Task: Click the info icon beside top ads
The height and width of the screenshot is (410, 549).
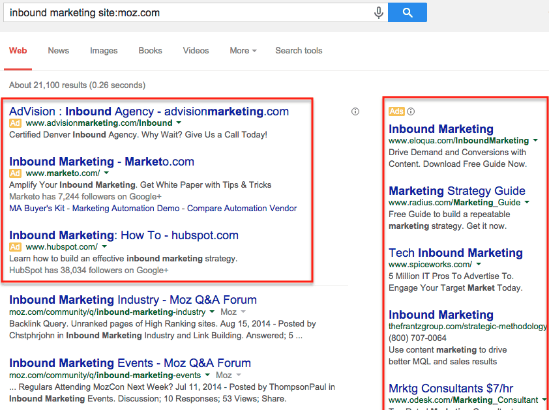Action: point(355,111)
